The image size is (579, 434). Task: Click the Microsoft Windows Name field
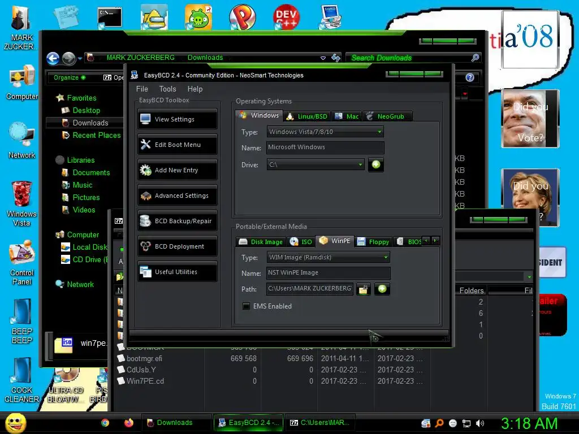(325, 147)
